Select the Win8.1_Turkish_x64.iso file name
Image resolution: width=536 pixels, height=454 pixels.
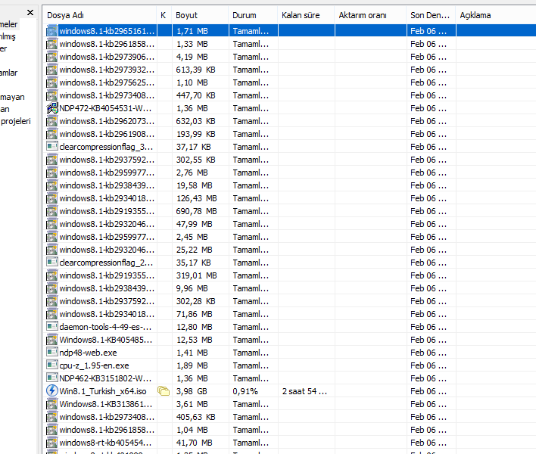(103, 391)
